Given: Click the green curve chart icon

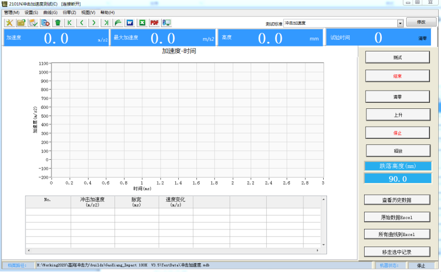Looking at the screenshot, I should pos(118,23).
